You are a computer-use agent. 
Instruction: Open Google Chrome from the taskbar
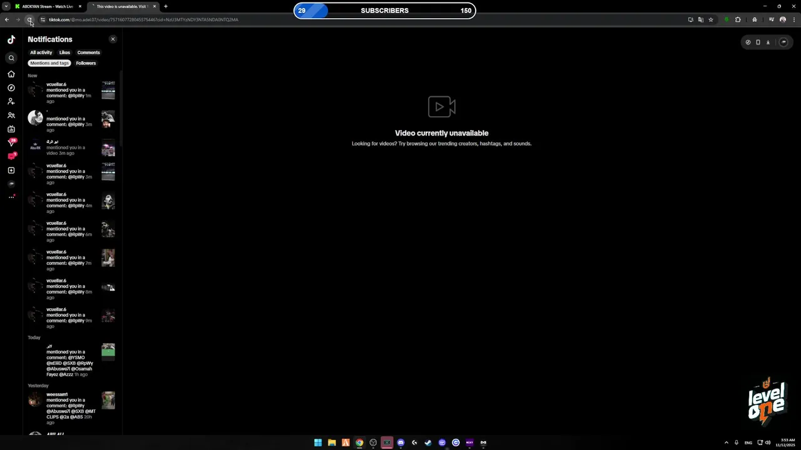pos(359,442)
